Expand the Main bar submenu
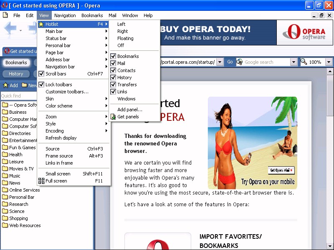Screen dimensions: 334x250 [73, 31]
